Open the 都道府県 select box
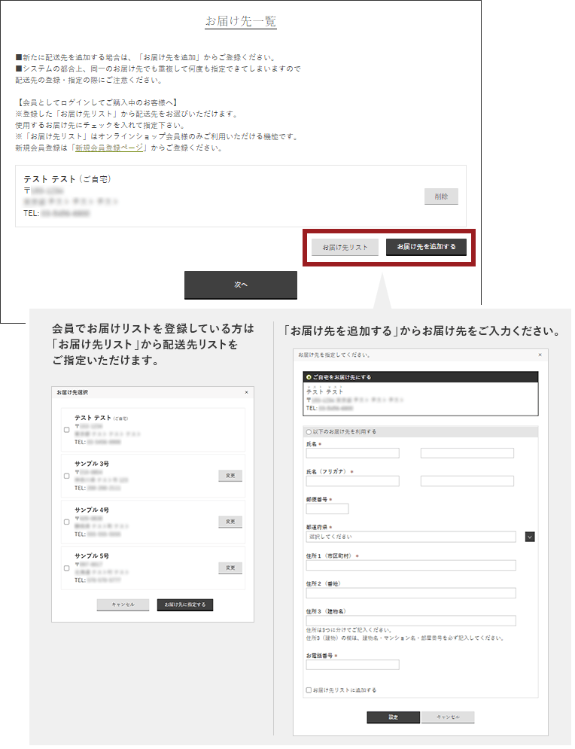Image resolution: width=575 pixels, height=749 pixels. tap(411, 537)
